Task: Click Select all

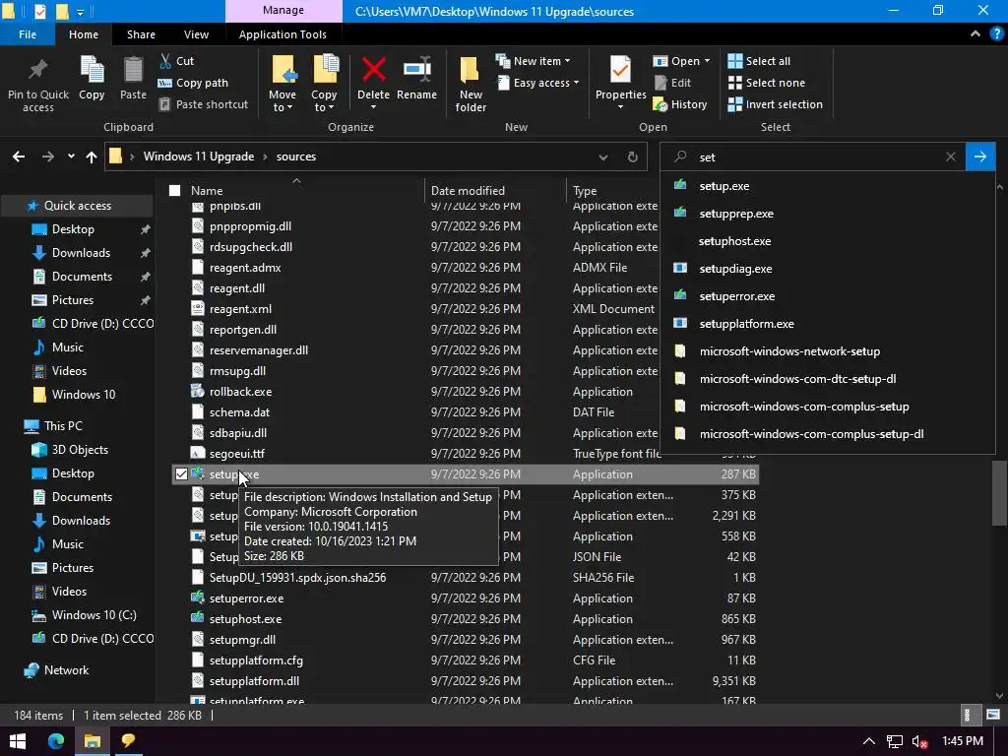Action: pyautogui.click(x=759, y=61)
